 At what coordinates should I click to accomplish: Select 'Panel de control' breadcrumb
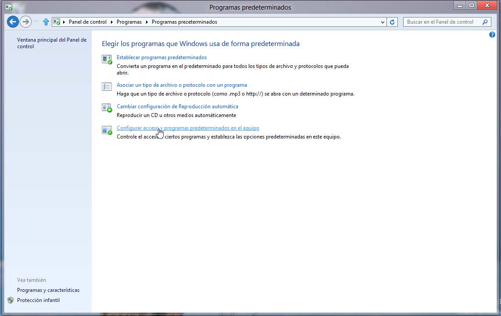[x=88, y=22]
